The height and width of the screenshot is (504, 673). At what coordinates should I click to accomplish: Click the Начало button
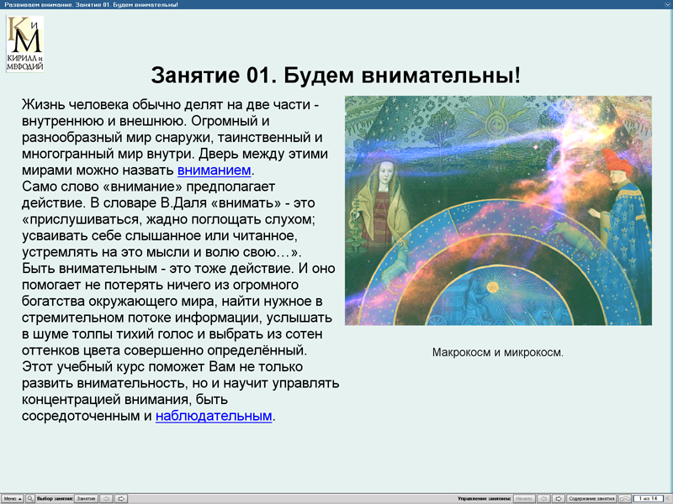click(x=524, y=497)
